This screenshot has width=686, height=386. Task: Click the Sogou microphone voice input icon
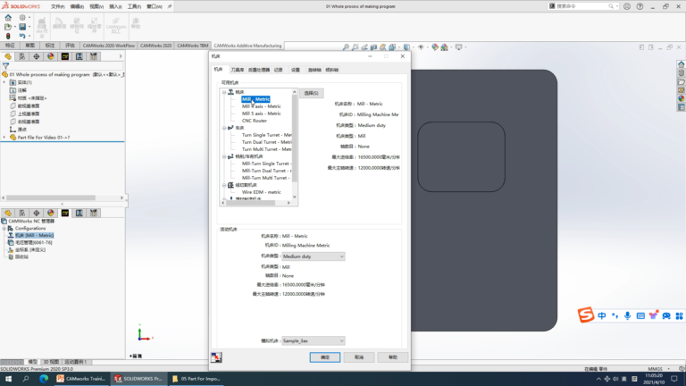tap(627, 316)
